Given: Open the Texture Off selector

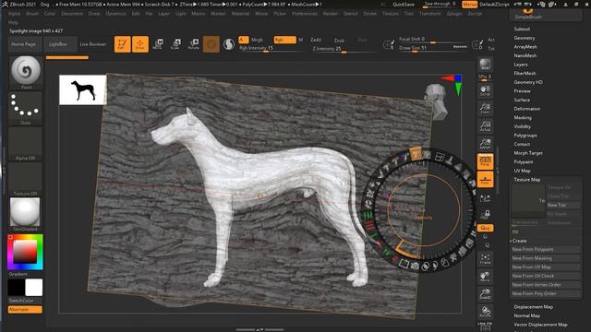Looking at the screenshot, I should click(x=26, y=179).
